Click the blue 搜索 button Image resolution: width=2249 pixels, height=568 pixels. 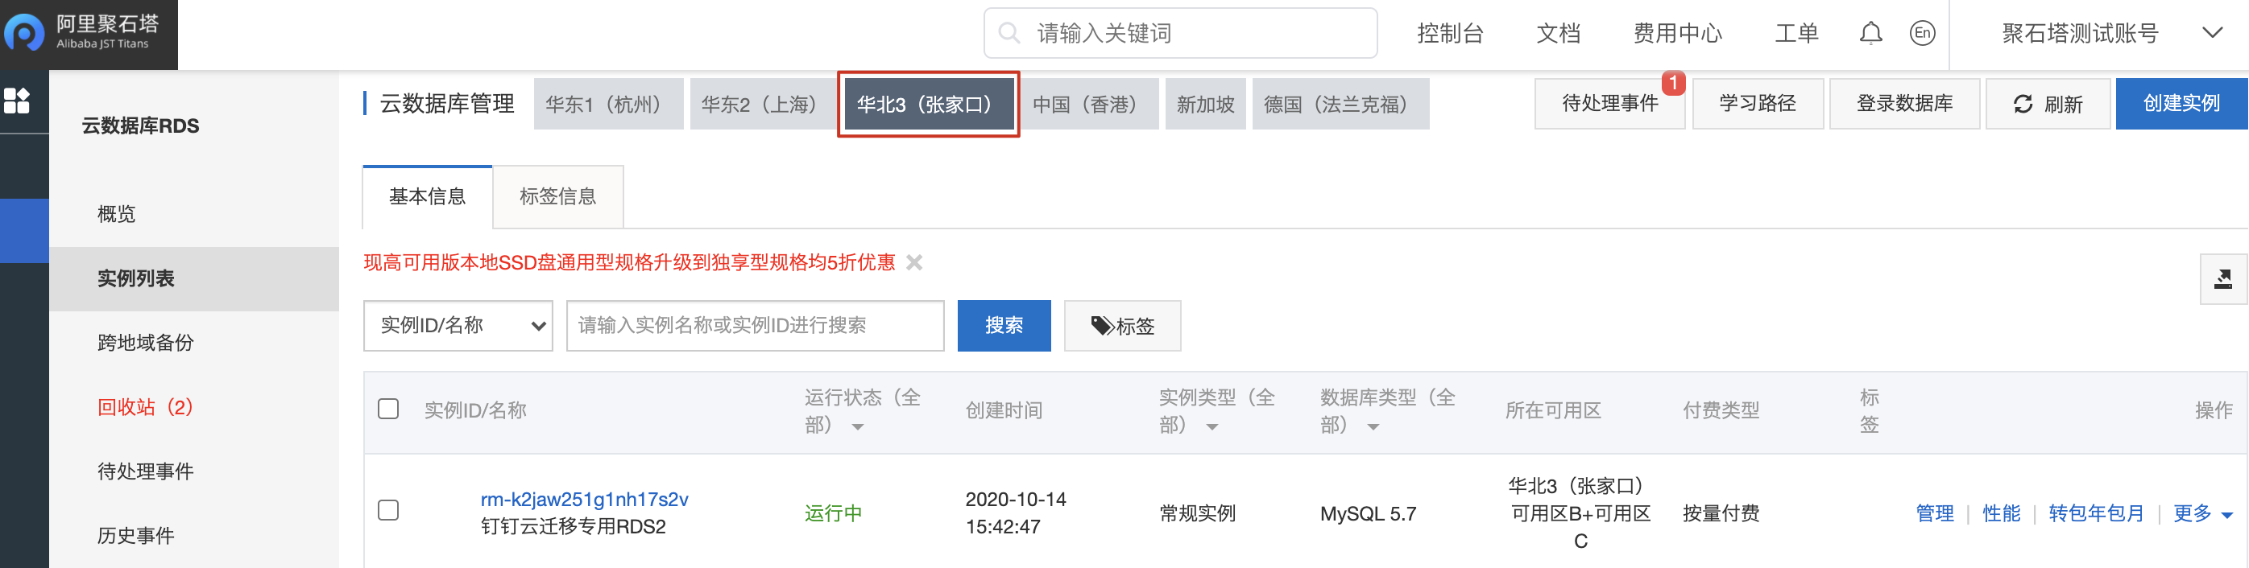click(1004, 326)
